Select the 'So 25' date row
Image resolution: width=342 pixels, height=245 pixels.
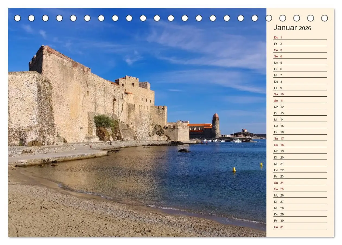300,189
